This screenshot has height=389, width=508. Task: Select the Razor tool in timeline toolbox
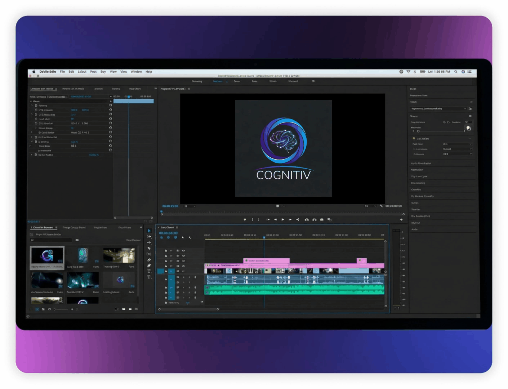point(149,248)
